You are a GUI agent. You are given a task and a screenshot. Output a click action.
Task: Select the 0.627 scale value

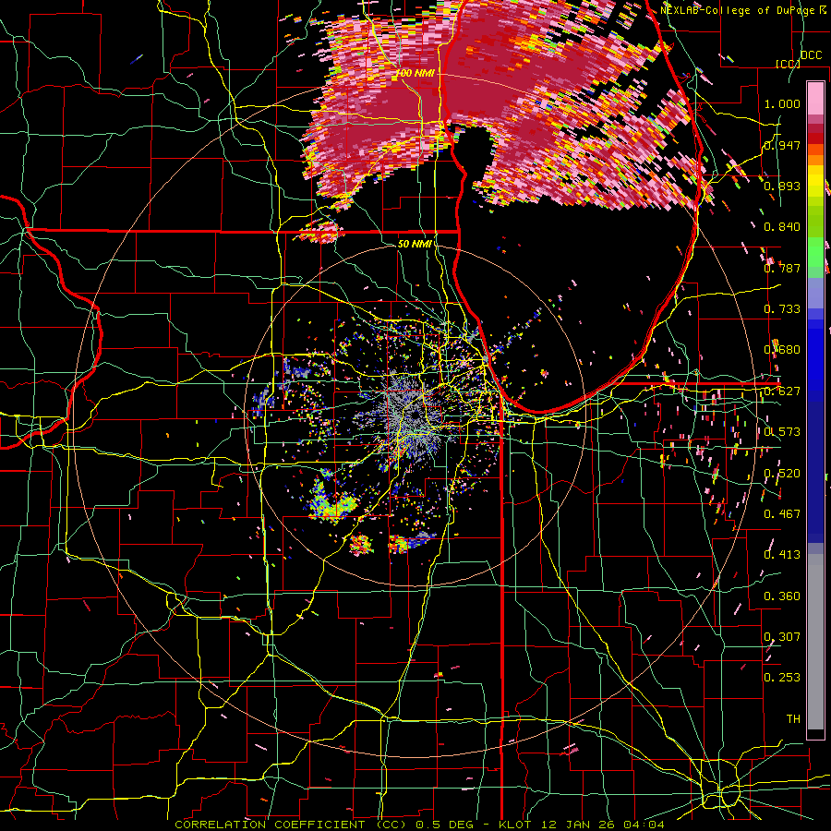(782, 391)
